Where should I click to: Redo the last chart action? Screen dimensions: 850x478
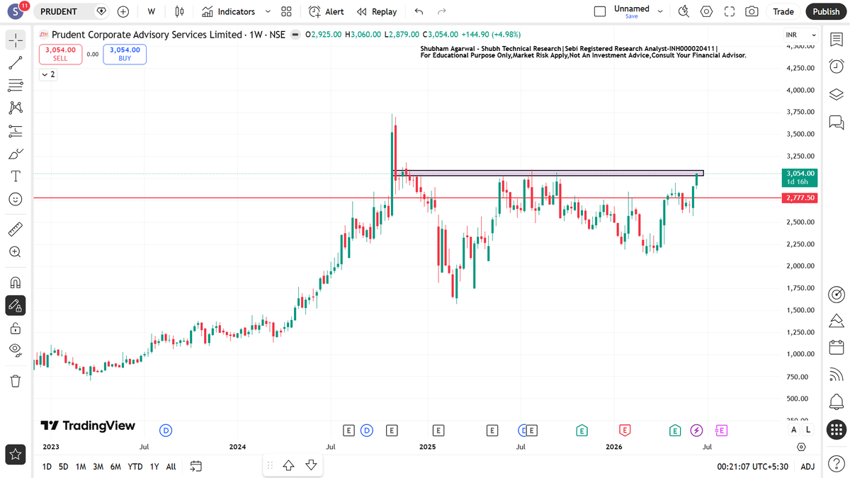tap(442, 11)
